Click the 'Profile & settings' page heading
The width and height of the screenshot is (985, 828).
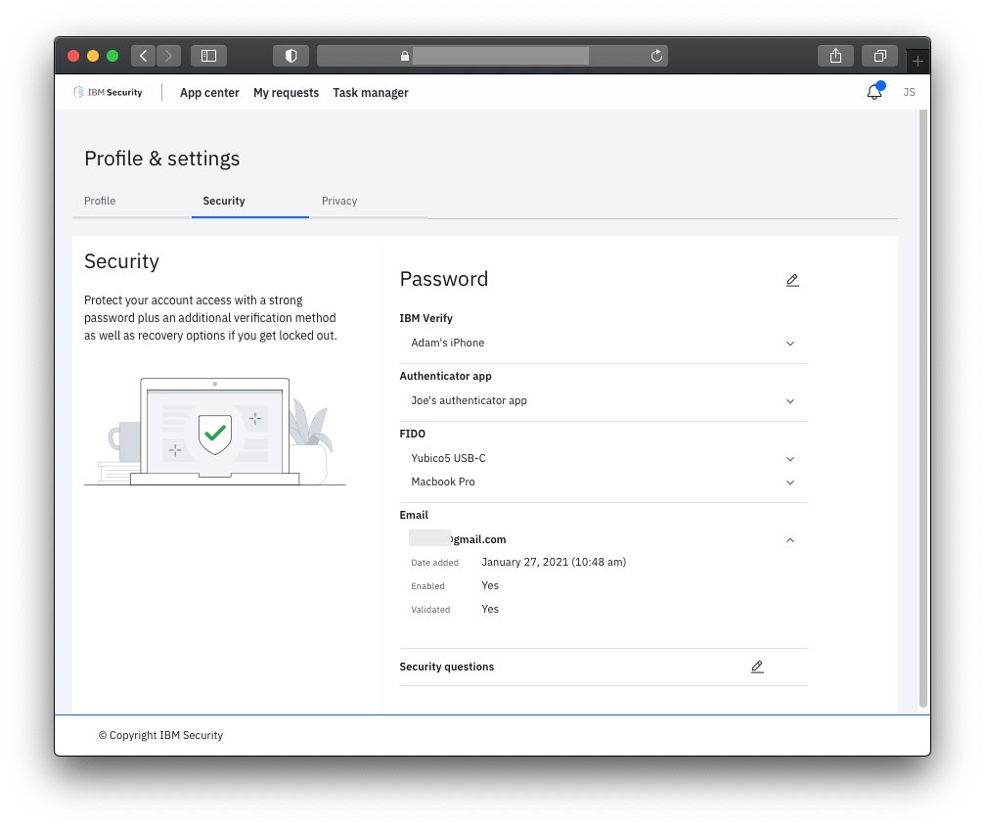pos(162,159)
